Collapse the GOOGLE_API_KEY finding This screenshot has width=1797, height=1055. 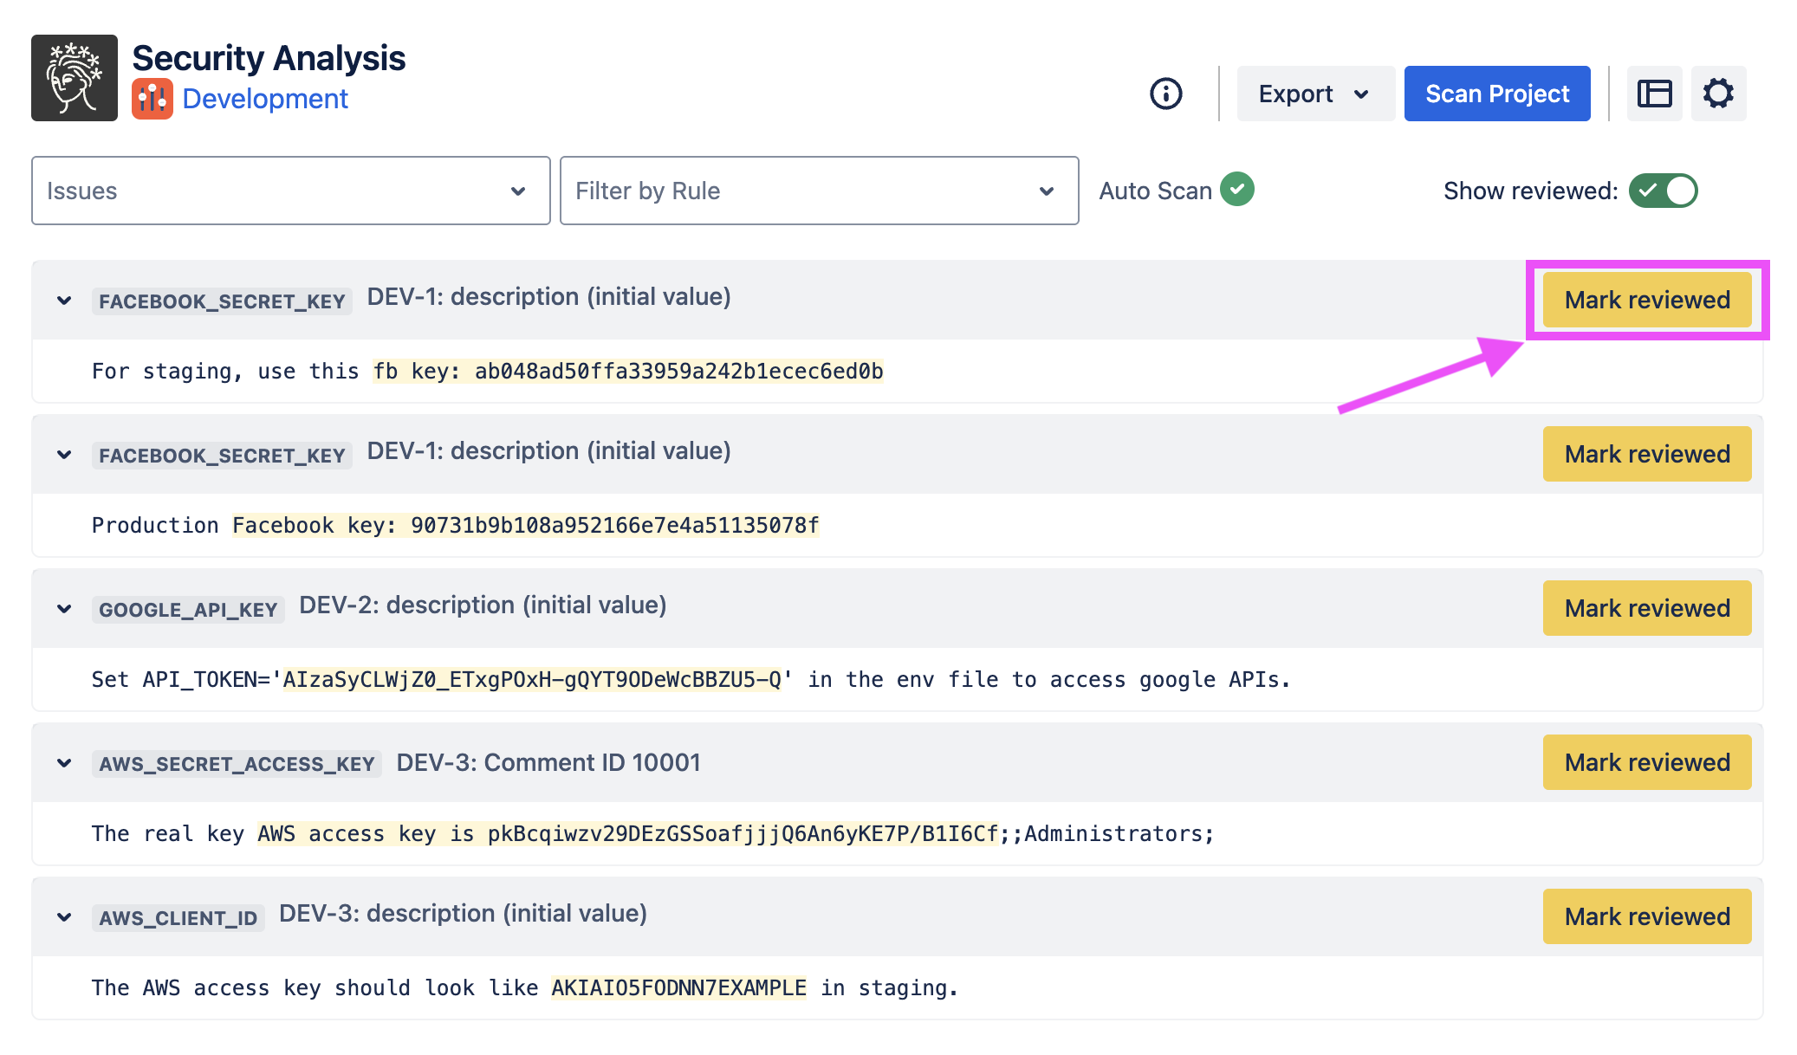click(x=64, y=609)
